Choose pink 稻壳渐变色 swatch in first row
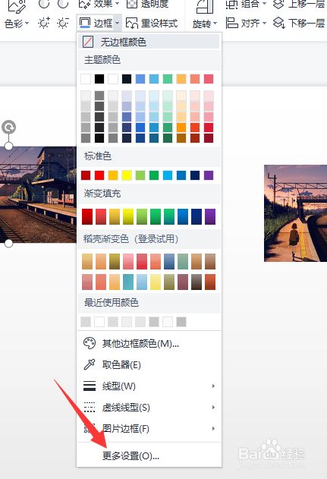This screenshot has width=327, height=479. [x=128, y=261]
